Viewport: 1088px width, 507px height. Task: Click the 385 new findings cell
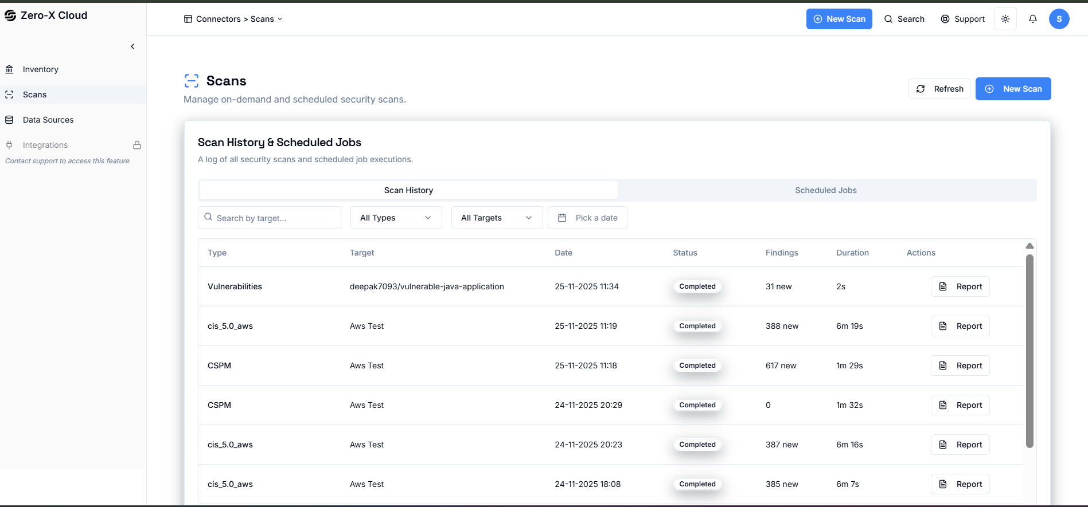point(782,484)
